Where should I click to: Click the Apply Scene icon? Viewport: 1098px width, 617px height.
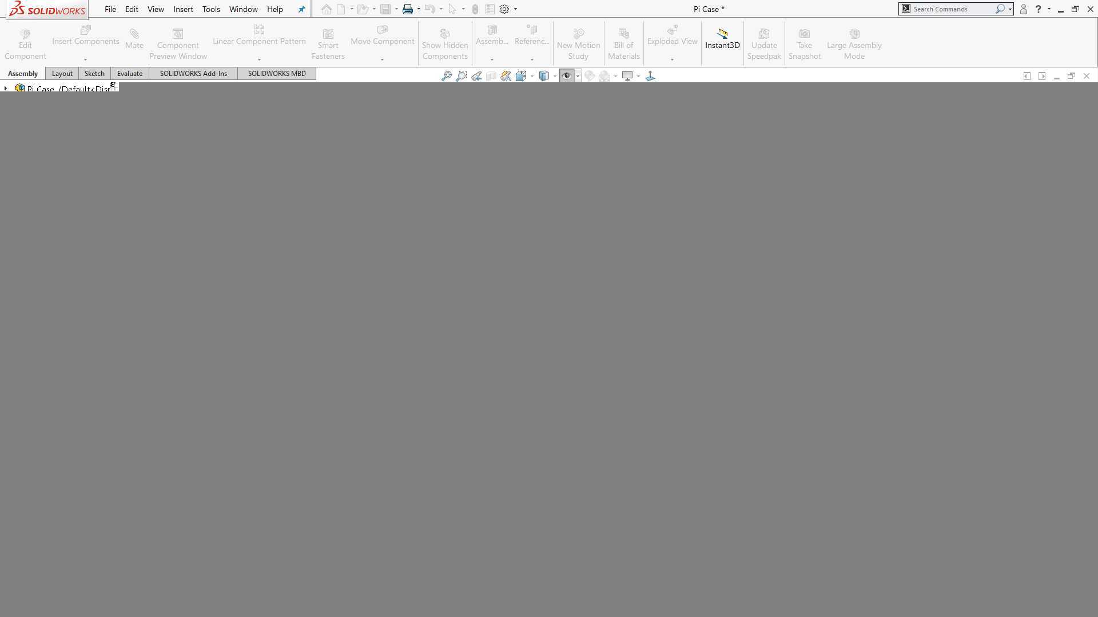click(x=604, y=76)
